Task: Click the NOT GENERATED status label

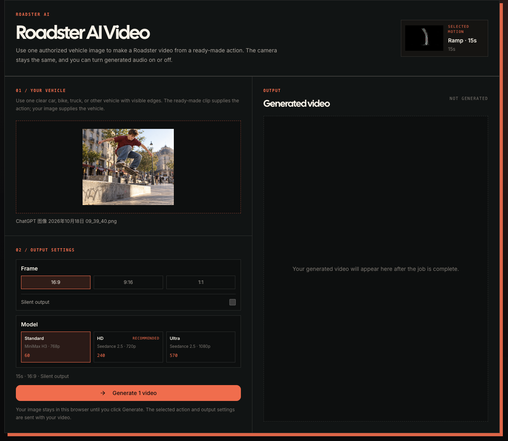Action: (469, 98)
